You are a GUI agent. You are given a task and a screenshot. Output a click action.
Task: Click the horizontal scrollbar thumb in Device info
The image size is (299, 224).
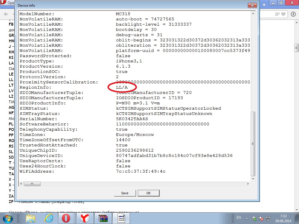click(32, 184)
